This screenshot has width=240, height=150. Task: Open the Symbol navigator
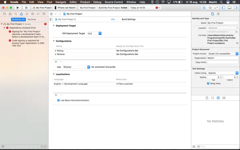[x=10, y=14]
